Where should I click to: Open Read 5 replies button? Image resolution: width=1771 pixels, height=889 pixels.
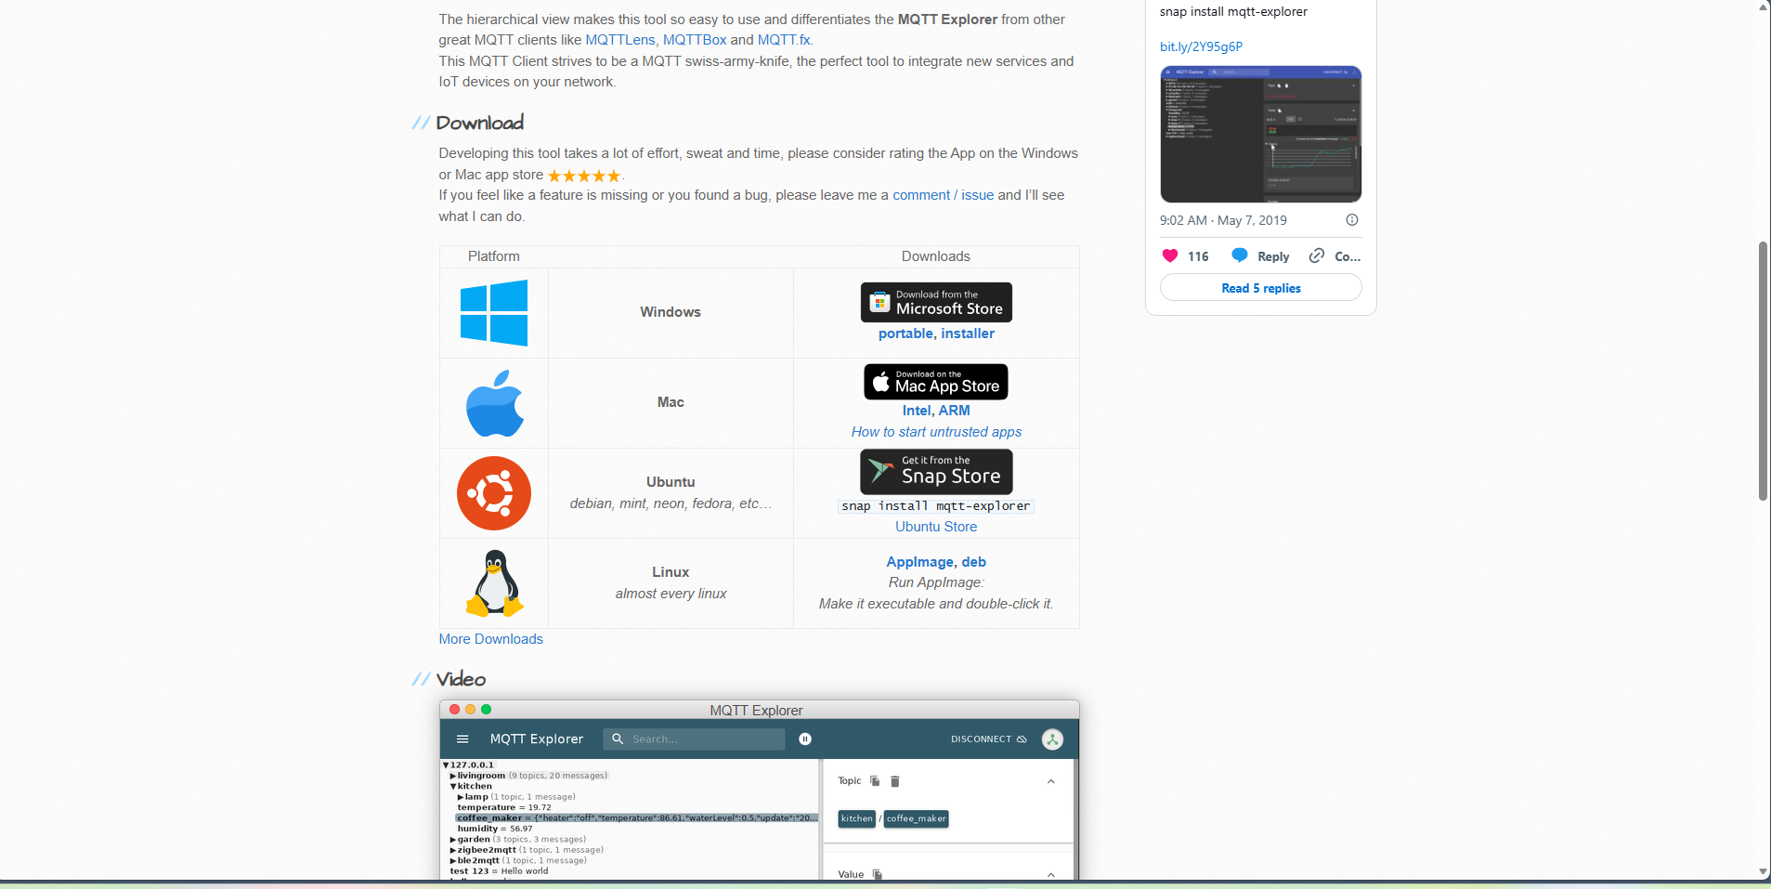click(x=1261, y=288)
